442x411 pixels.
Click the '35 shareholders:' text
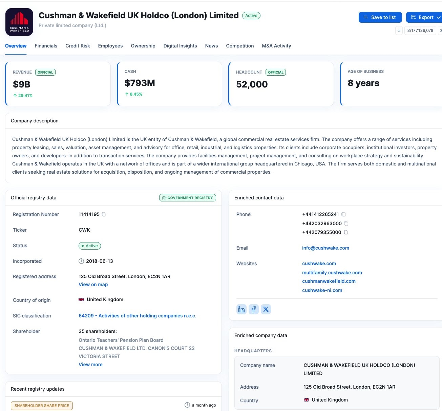click(98, 331)
